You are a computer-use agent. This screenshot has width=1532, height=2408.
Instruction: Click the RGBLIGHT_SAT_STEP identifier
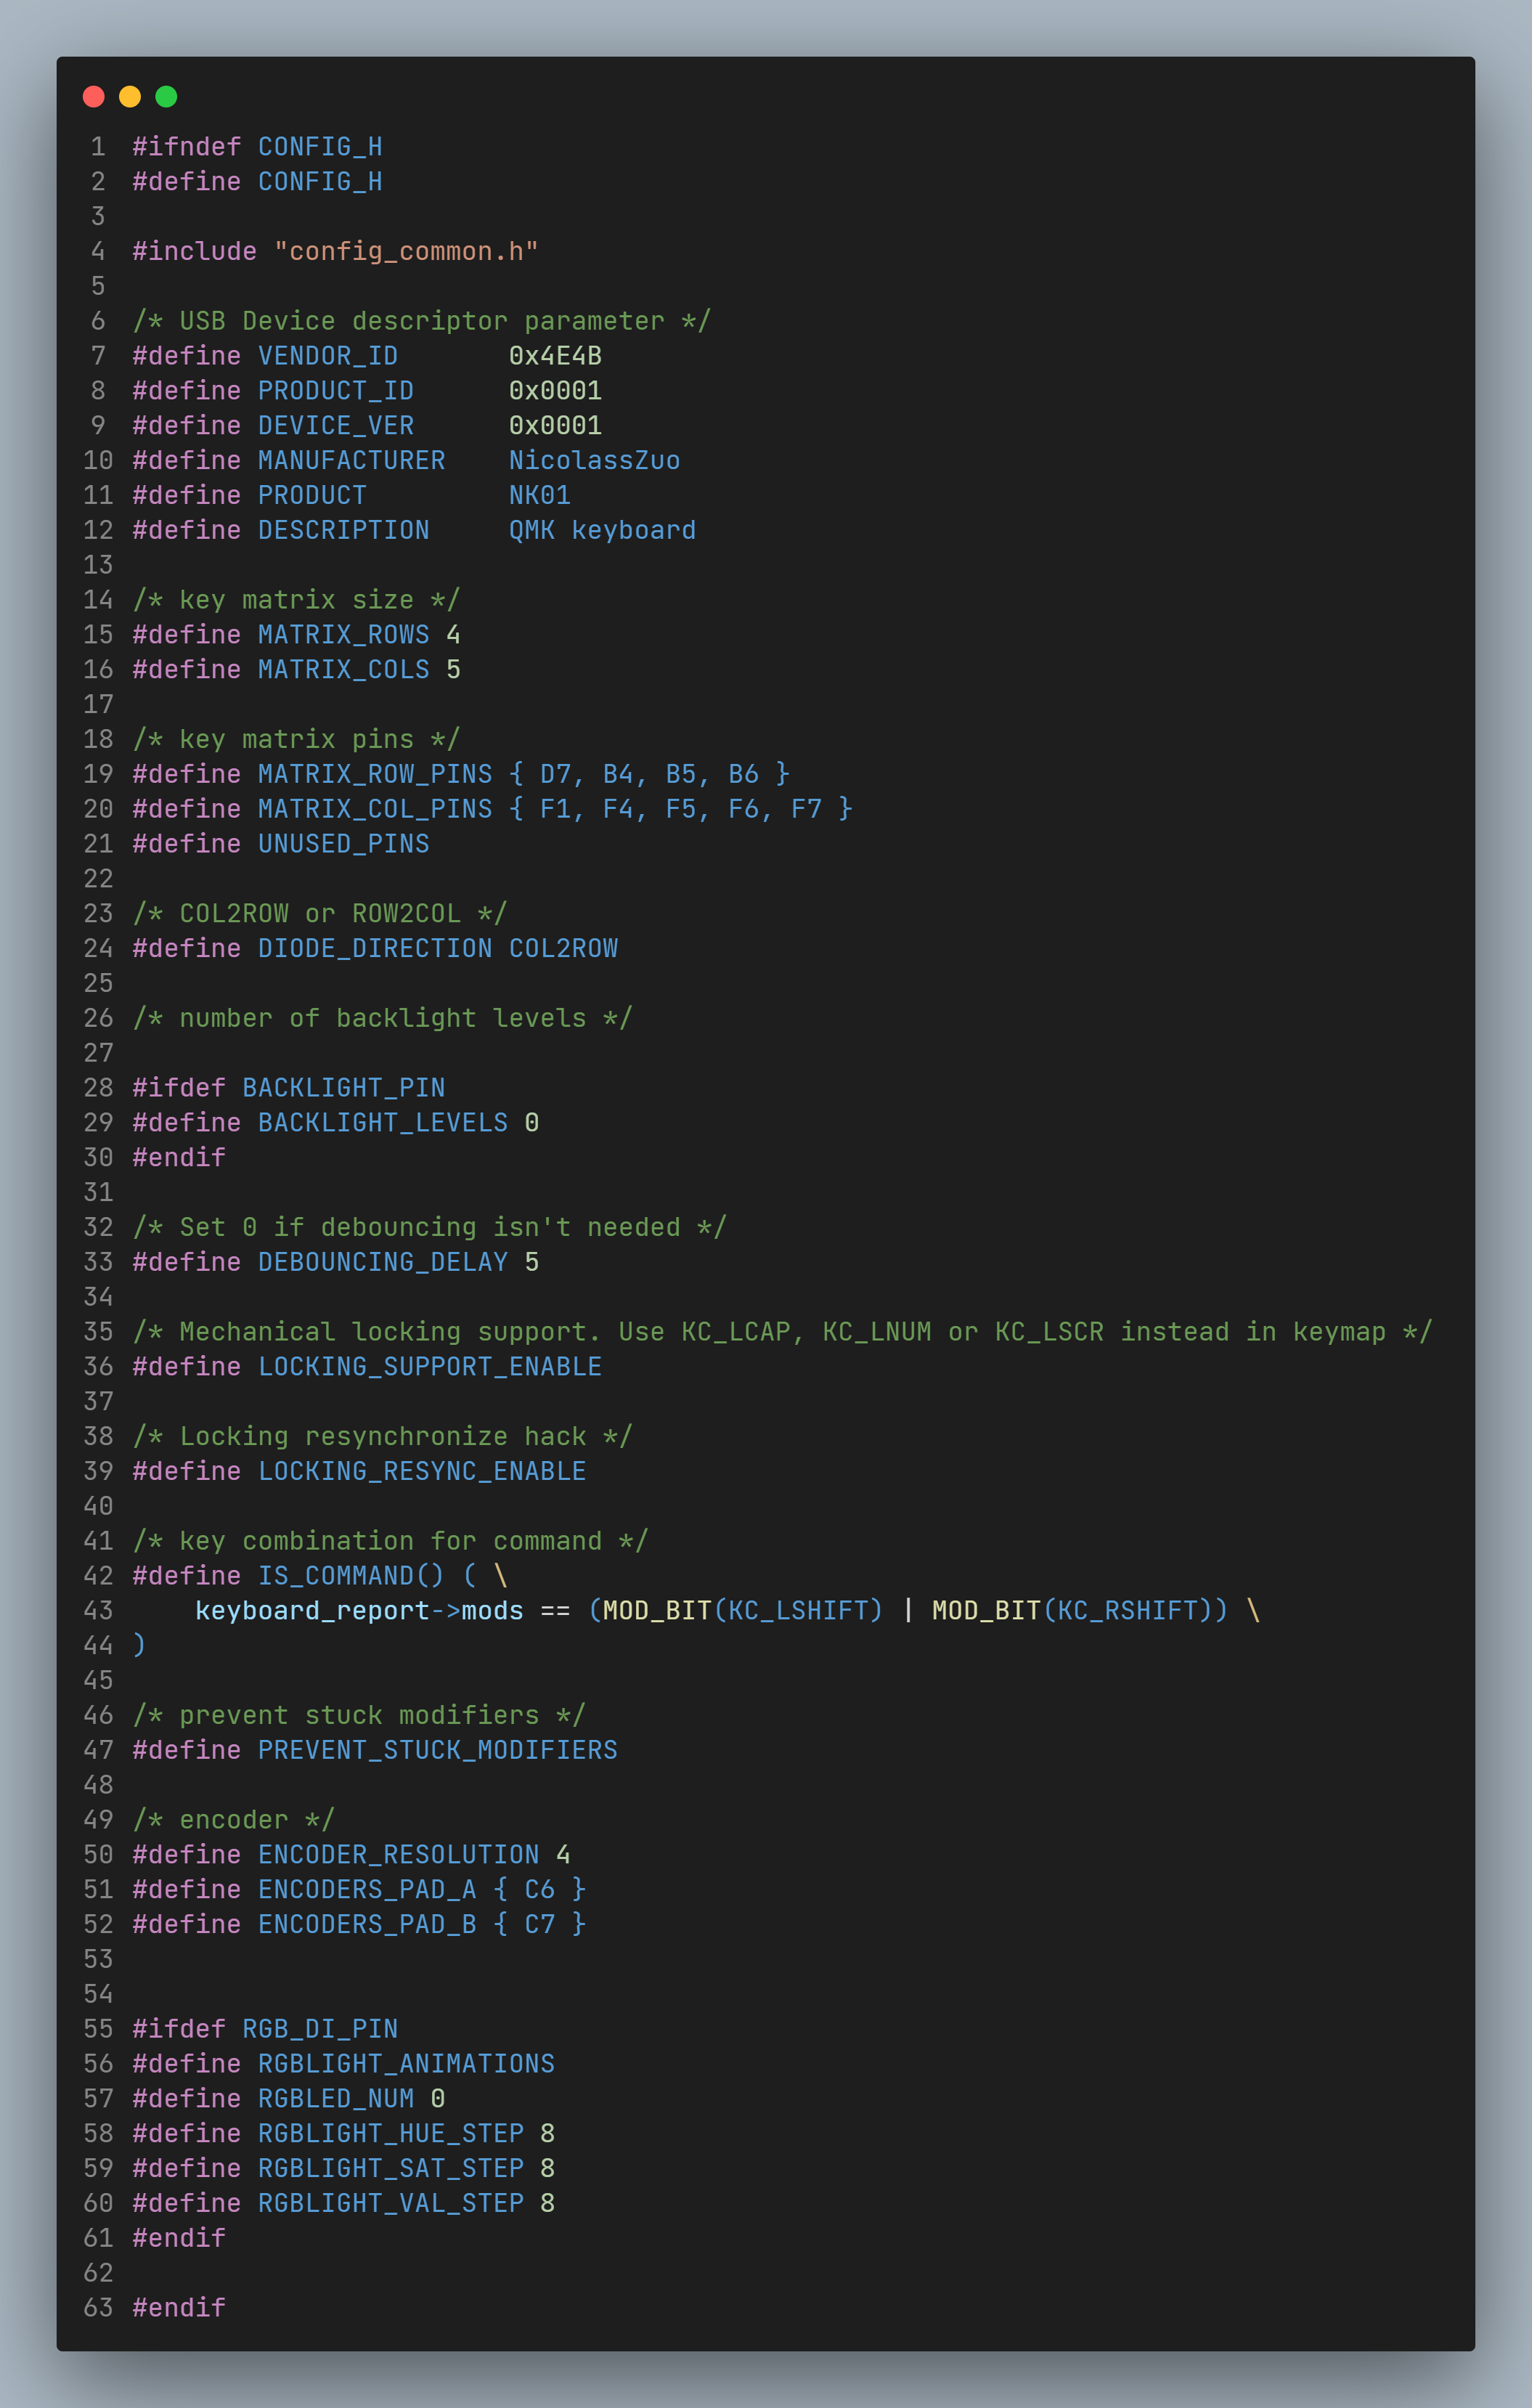(x=391, y=2168)
